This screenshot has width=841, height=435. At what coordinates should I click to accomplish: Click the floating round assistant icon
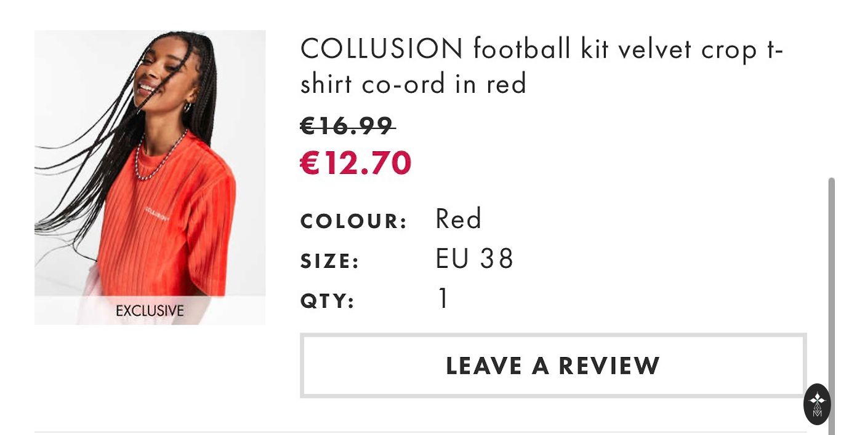pos(817,404)
